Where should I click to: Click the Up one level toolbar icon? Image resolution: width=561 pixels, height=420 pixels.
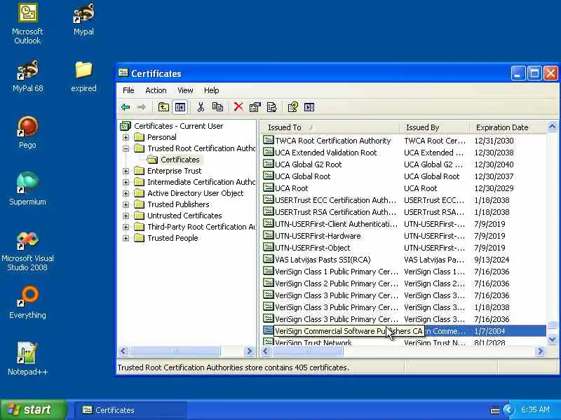coord(163,107)
